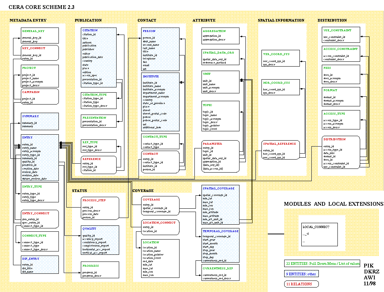This screenshot has height=292, width=384.
Task: Select the CITATION entity in Publication
Action: click(98, 57)
